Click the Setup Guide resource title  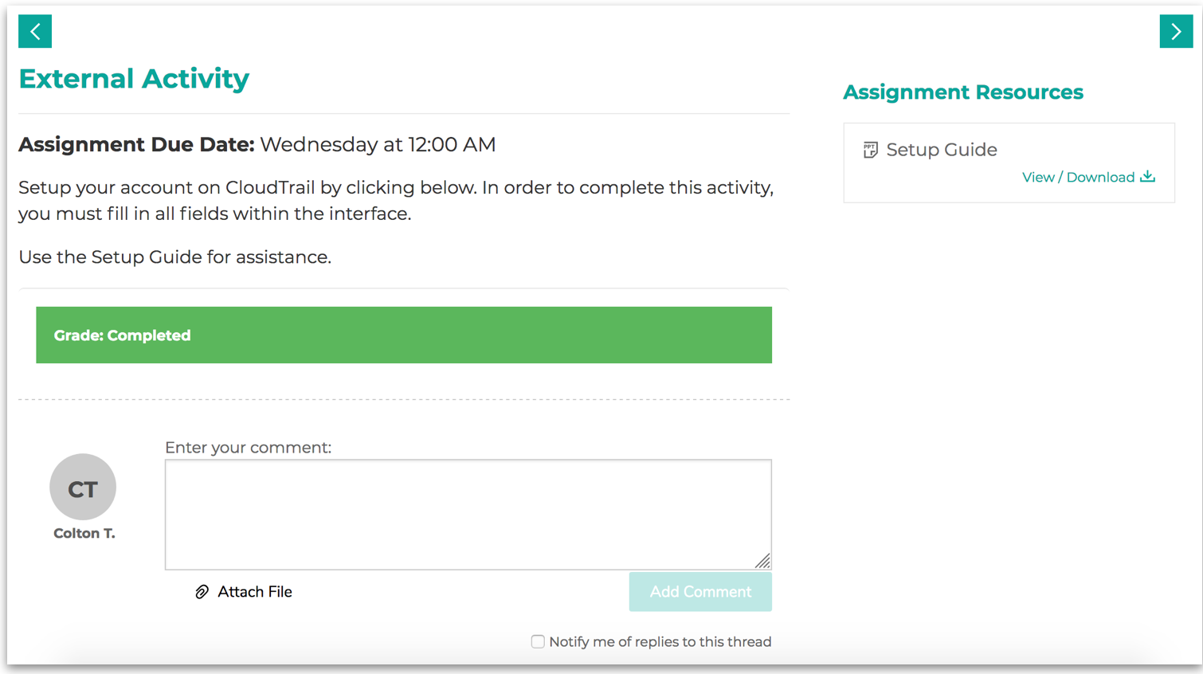[942, 150]
